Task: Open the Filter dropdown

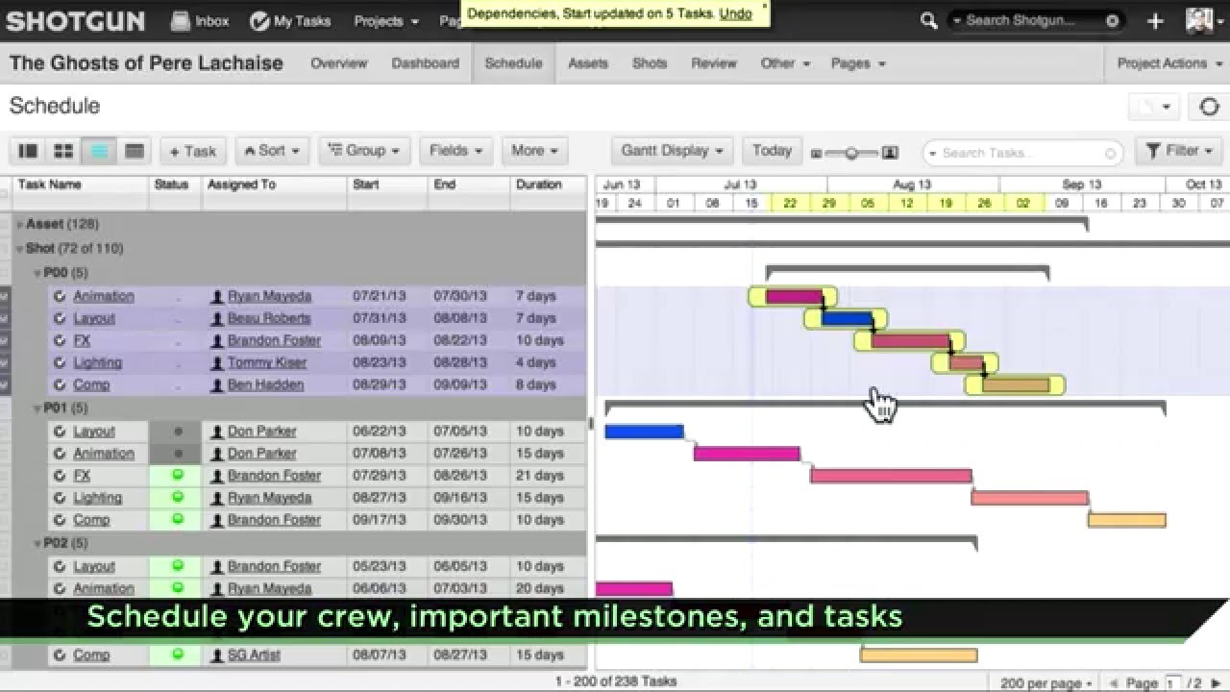Action: 1178,151
